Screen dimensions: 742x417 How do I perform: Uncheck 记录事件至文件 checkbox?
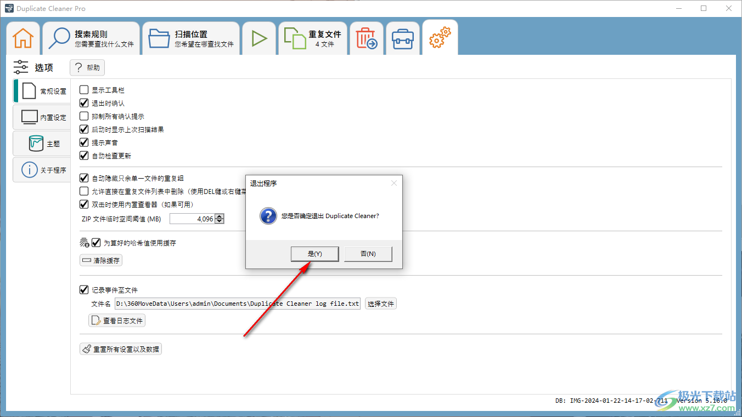pyautogui.click(x=84, y=290)
